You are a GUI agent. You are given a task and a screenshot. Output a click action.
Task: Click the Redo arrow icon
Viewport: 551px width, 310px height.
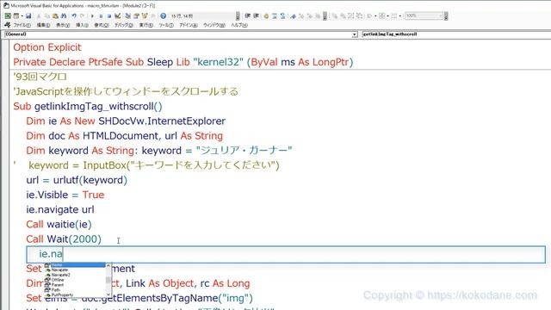83,15
